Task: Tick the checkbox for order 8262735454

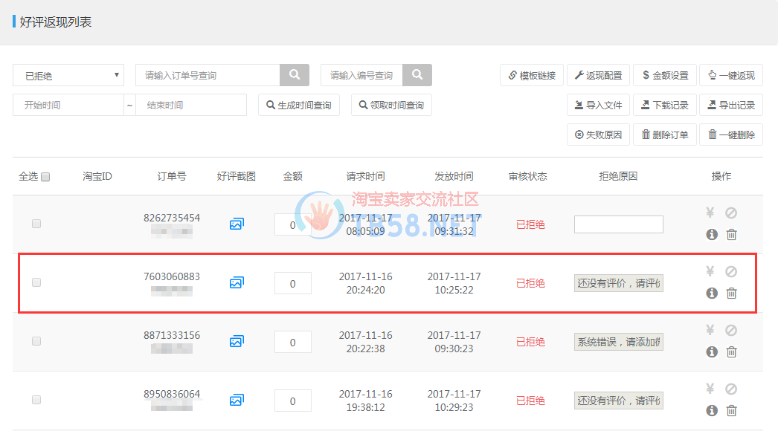Action: (36, 224)
